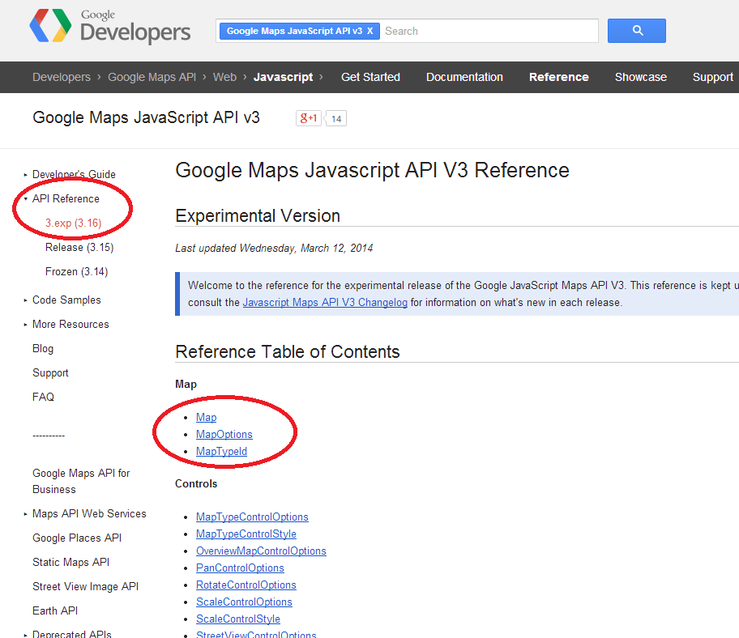Viewport: 739px width, 638px height.
Task: Focus the Search input field
Action: (x=489, y=31)
